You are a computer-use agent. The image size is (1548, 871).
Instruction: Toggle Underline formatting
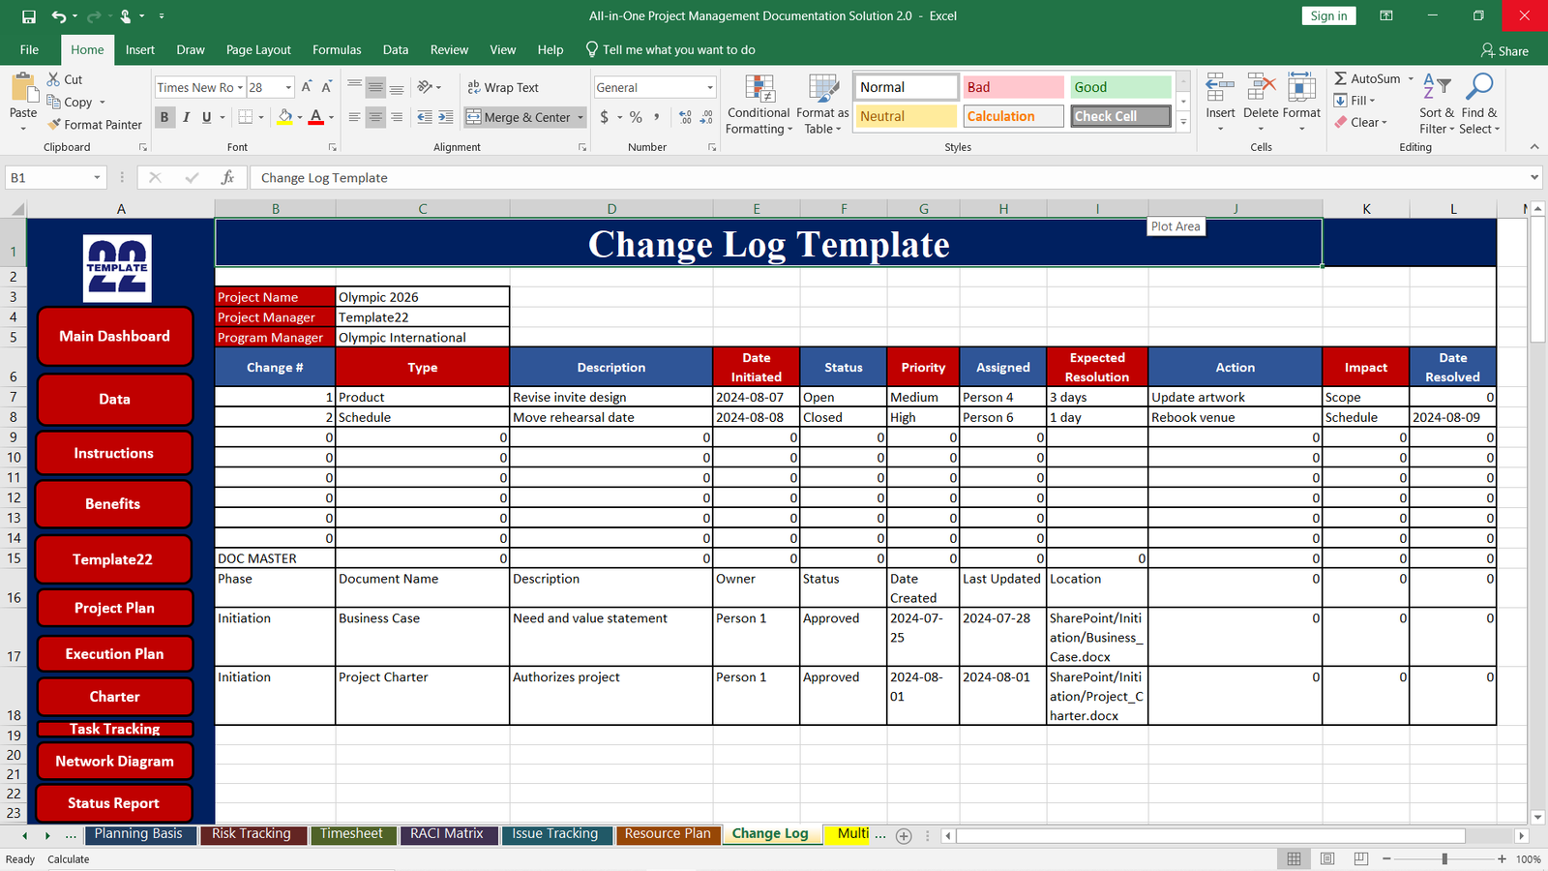pyautogui.click(x=206, y=117)
